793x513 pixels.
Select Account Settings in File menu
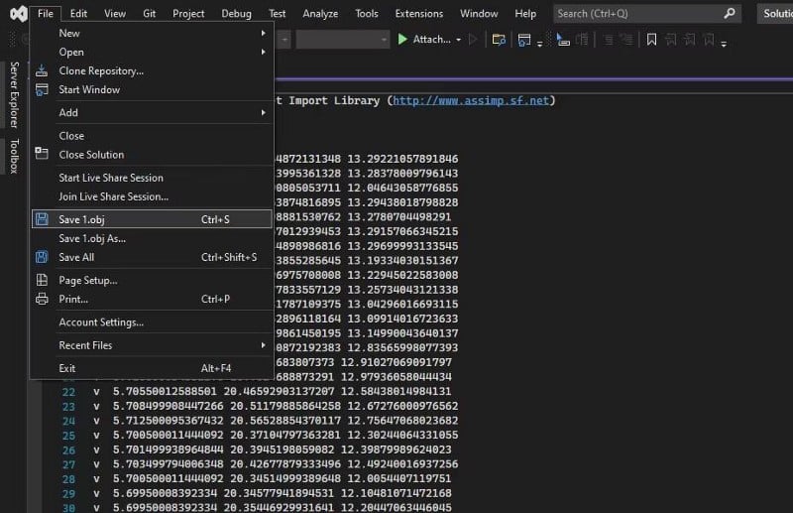coord(101,322)
